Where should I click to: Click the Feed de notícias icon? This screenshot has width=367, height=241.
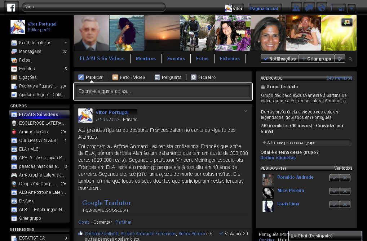click(14, 43)
